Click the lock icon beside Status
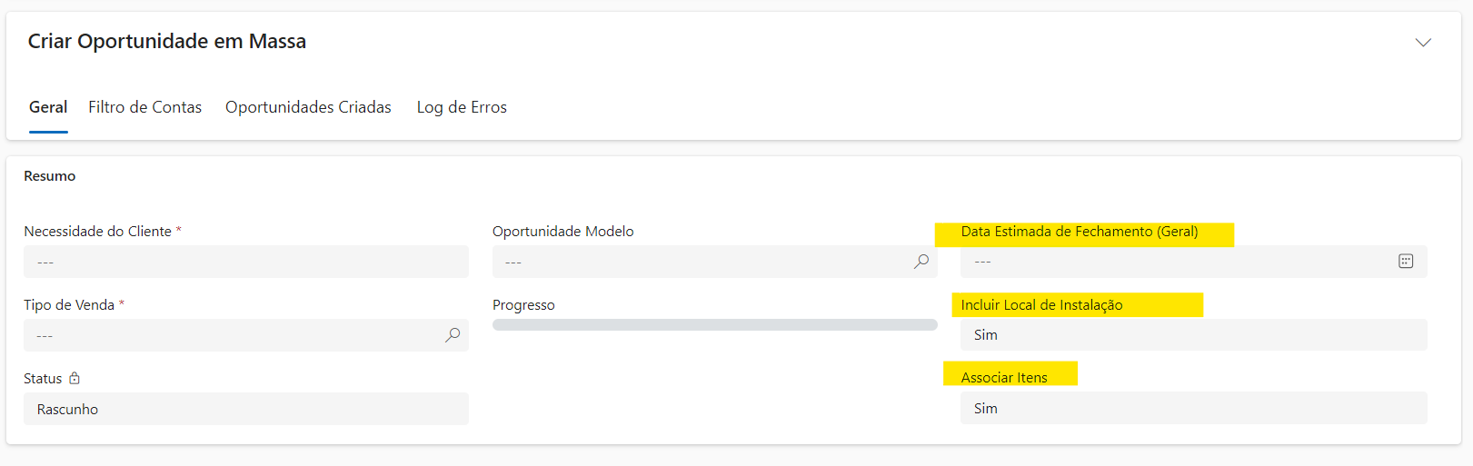The image size is (1473, 466). coord(75,378)
